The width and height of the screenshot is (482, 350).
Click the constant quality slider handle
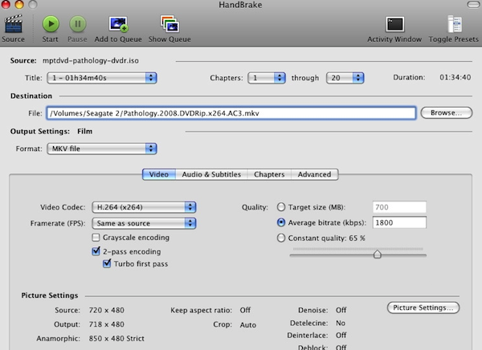[x=378, y=254]
